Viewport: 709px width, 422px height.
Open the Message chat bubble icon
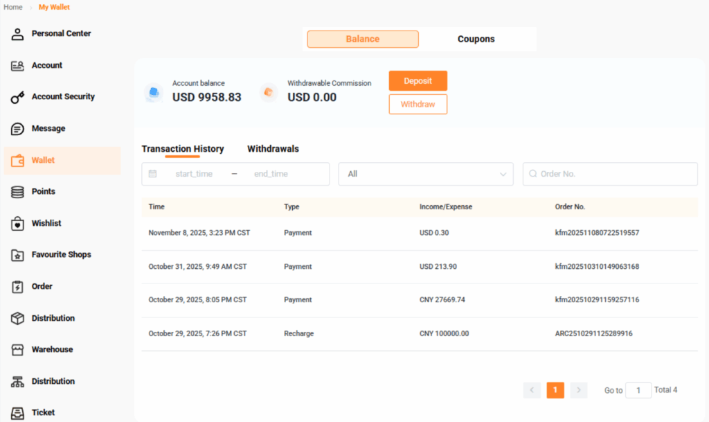pos(18,129)
